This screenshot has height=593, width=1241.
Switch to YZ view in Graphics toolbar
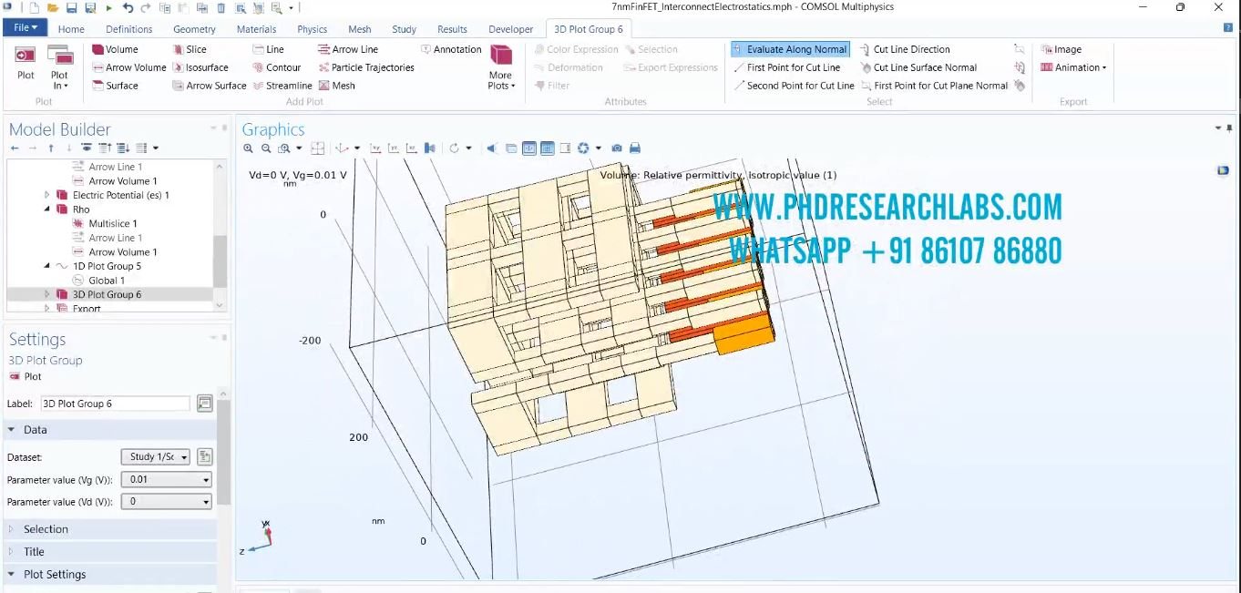(394, 148)
